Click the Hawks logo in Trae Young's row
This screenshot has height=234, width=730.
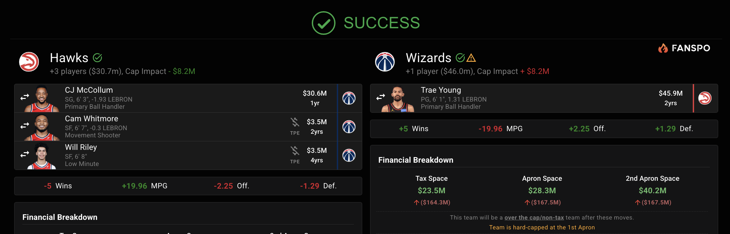(x=705, y=98)
